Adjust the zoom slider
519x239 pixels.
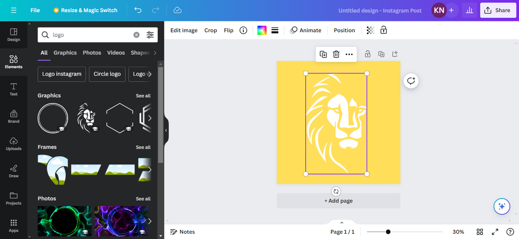pos(388,232)
